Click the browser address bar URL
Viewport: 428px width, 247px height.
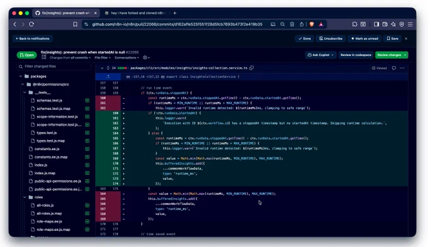(177, 25)
